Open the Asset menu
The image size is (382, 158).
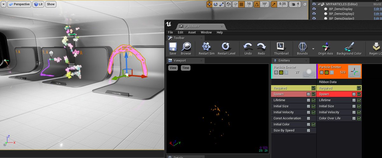192,32
